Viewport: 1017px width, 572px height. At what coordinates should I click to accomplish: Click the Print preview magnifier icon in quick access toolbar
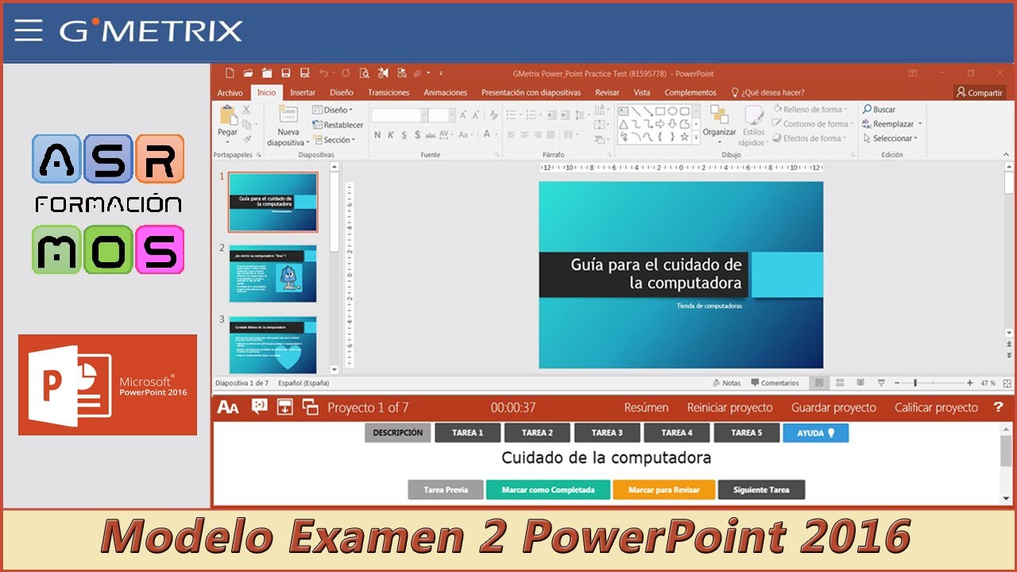coord(364,73)
